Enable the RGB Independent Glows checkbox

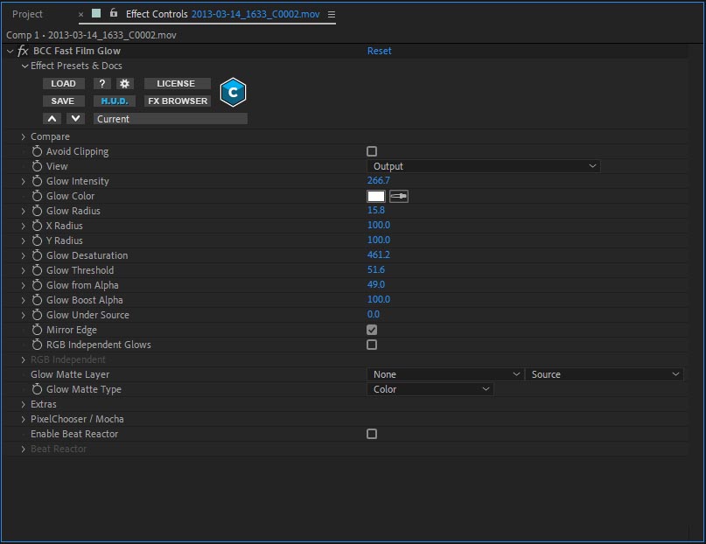point(372,345)
